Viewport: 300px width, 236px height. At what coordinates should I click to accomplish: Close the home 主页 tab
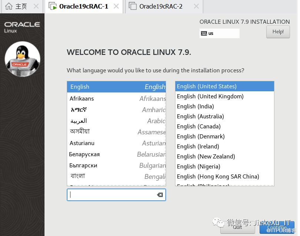point(36,6)
